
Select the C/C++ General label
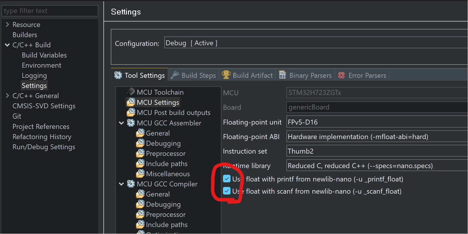coord(35,96)
